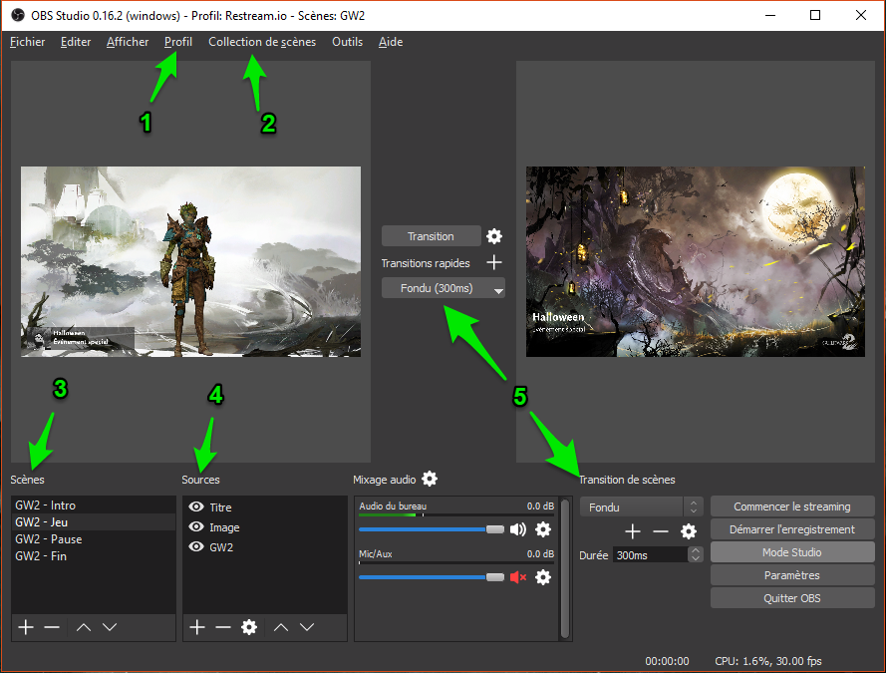Select the Titre source name

[x=220, y=507]
